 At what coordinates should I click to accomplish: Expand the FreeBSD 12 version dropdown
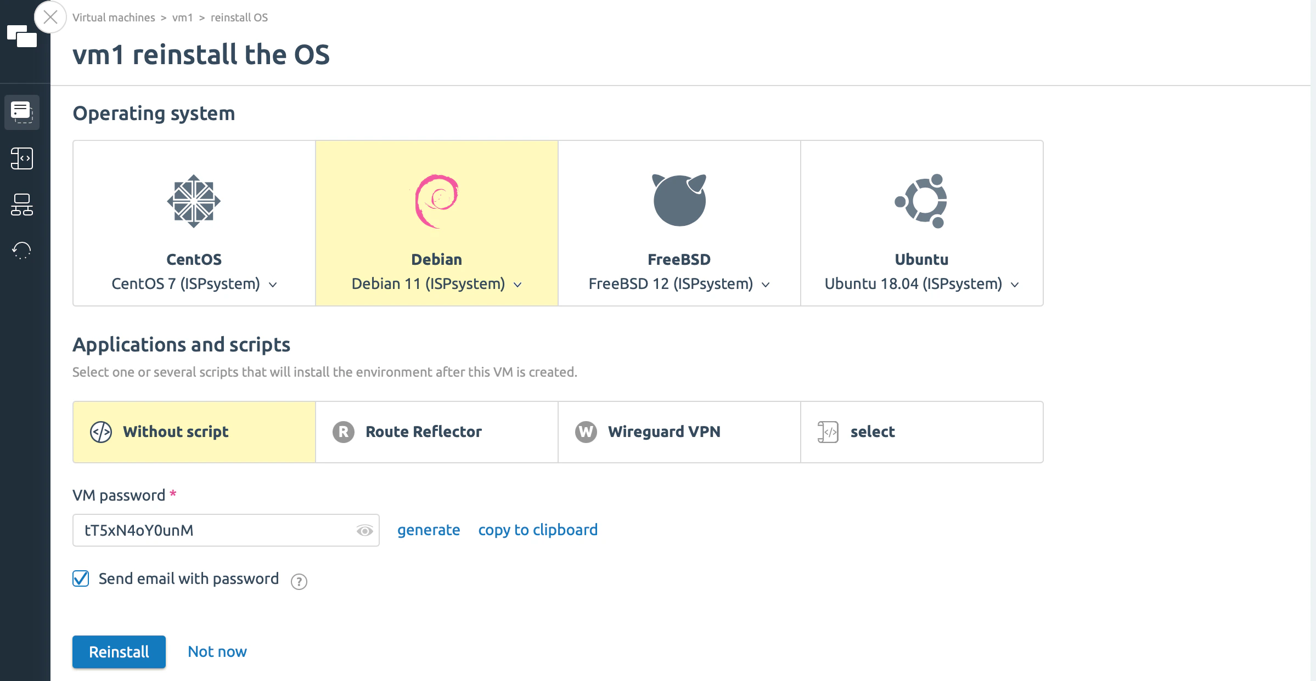[x=766, y=285]
